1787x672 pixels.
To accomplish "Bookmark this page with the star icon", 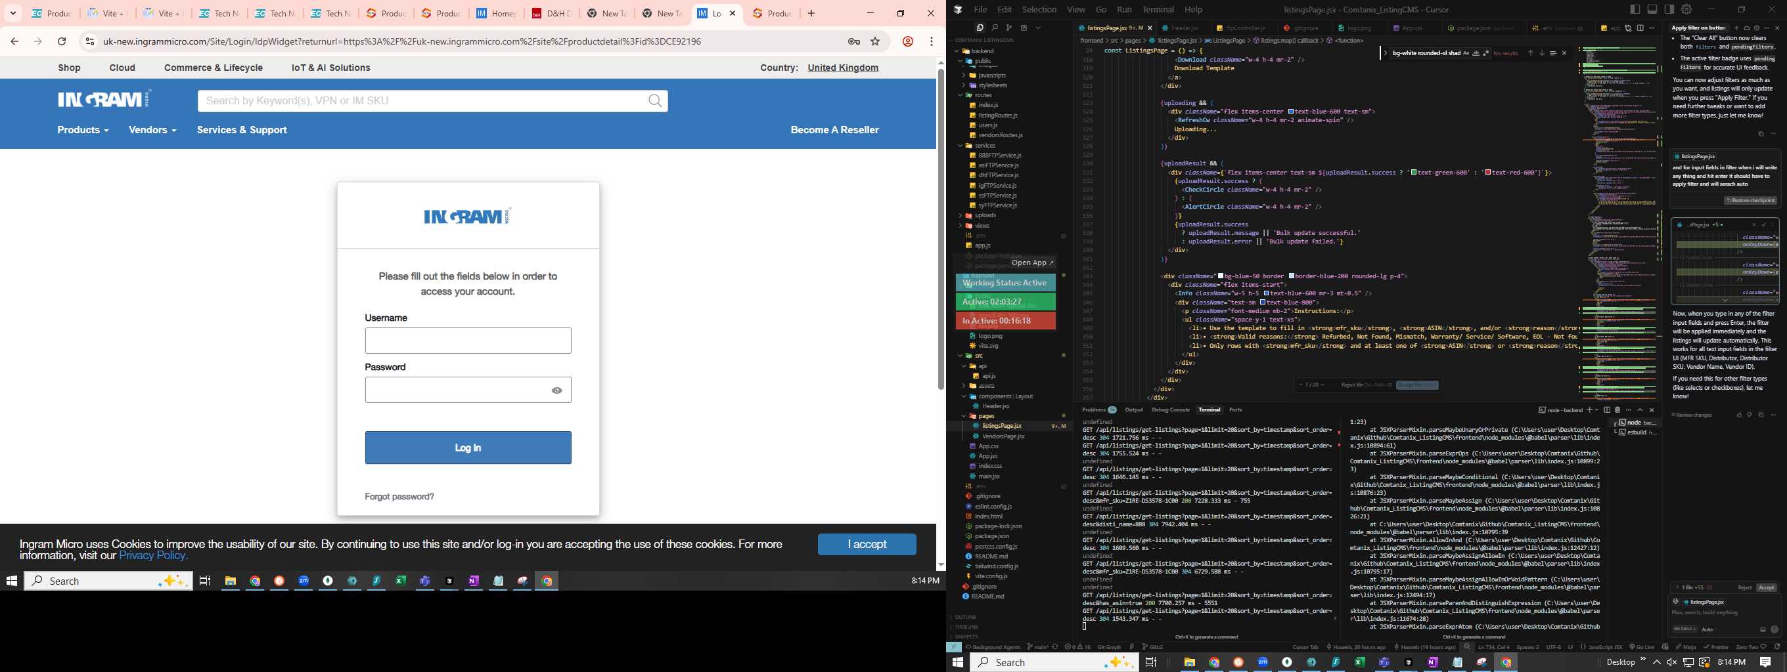I will pos(876,41).
